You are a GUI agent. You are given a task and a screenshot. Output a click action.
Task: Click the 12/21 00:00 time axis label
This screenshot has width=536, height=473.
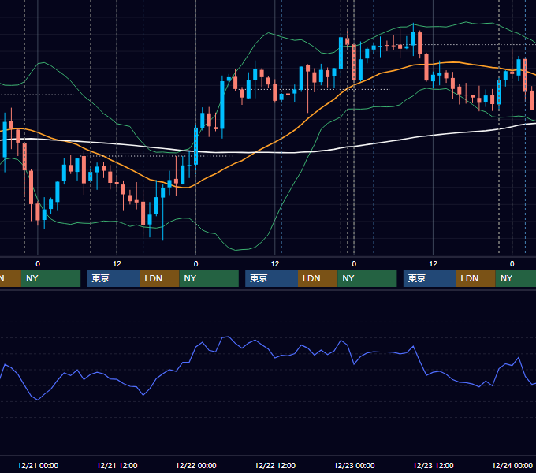(38, 465)
